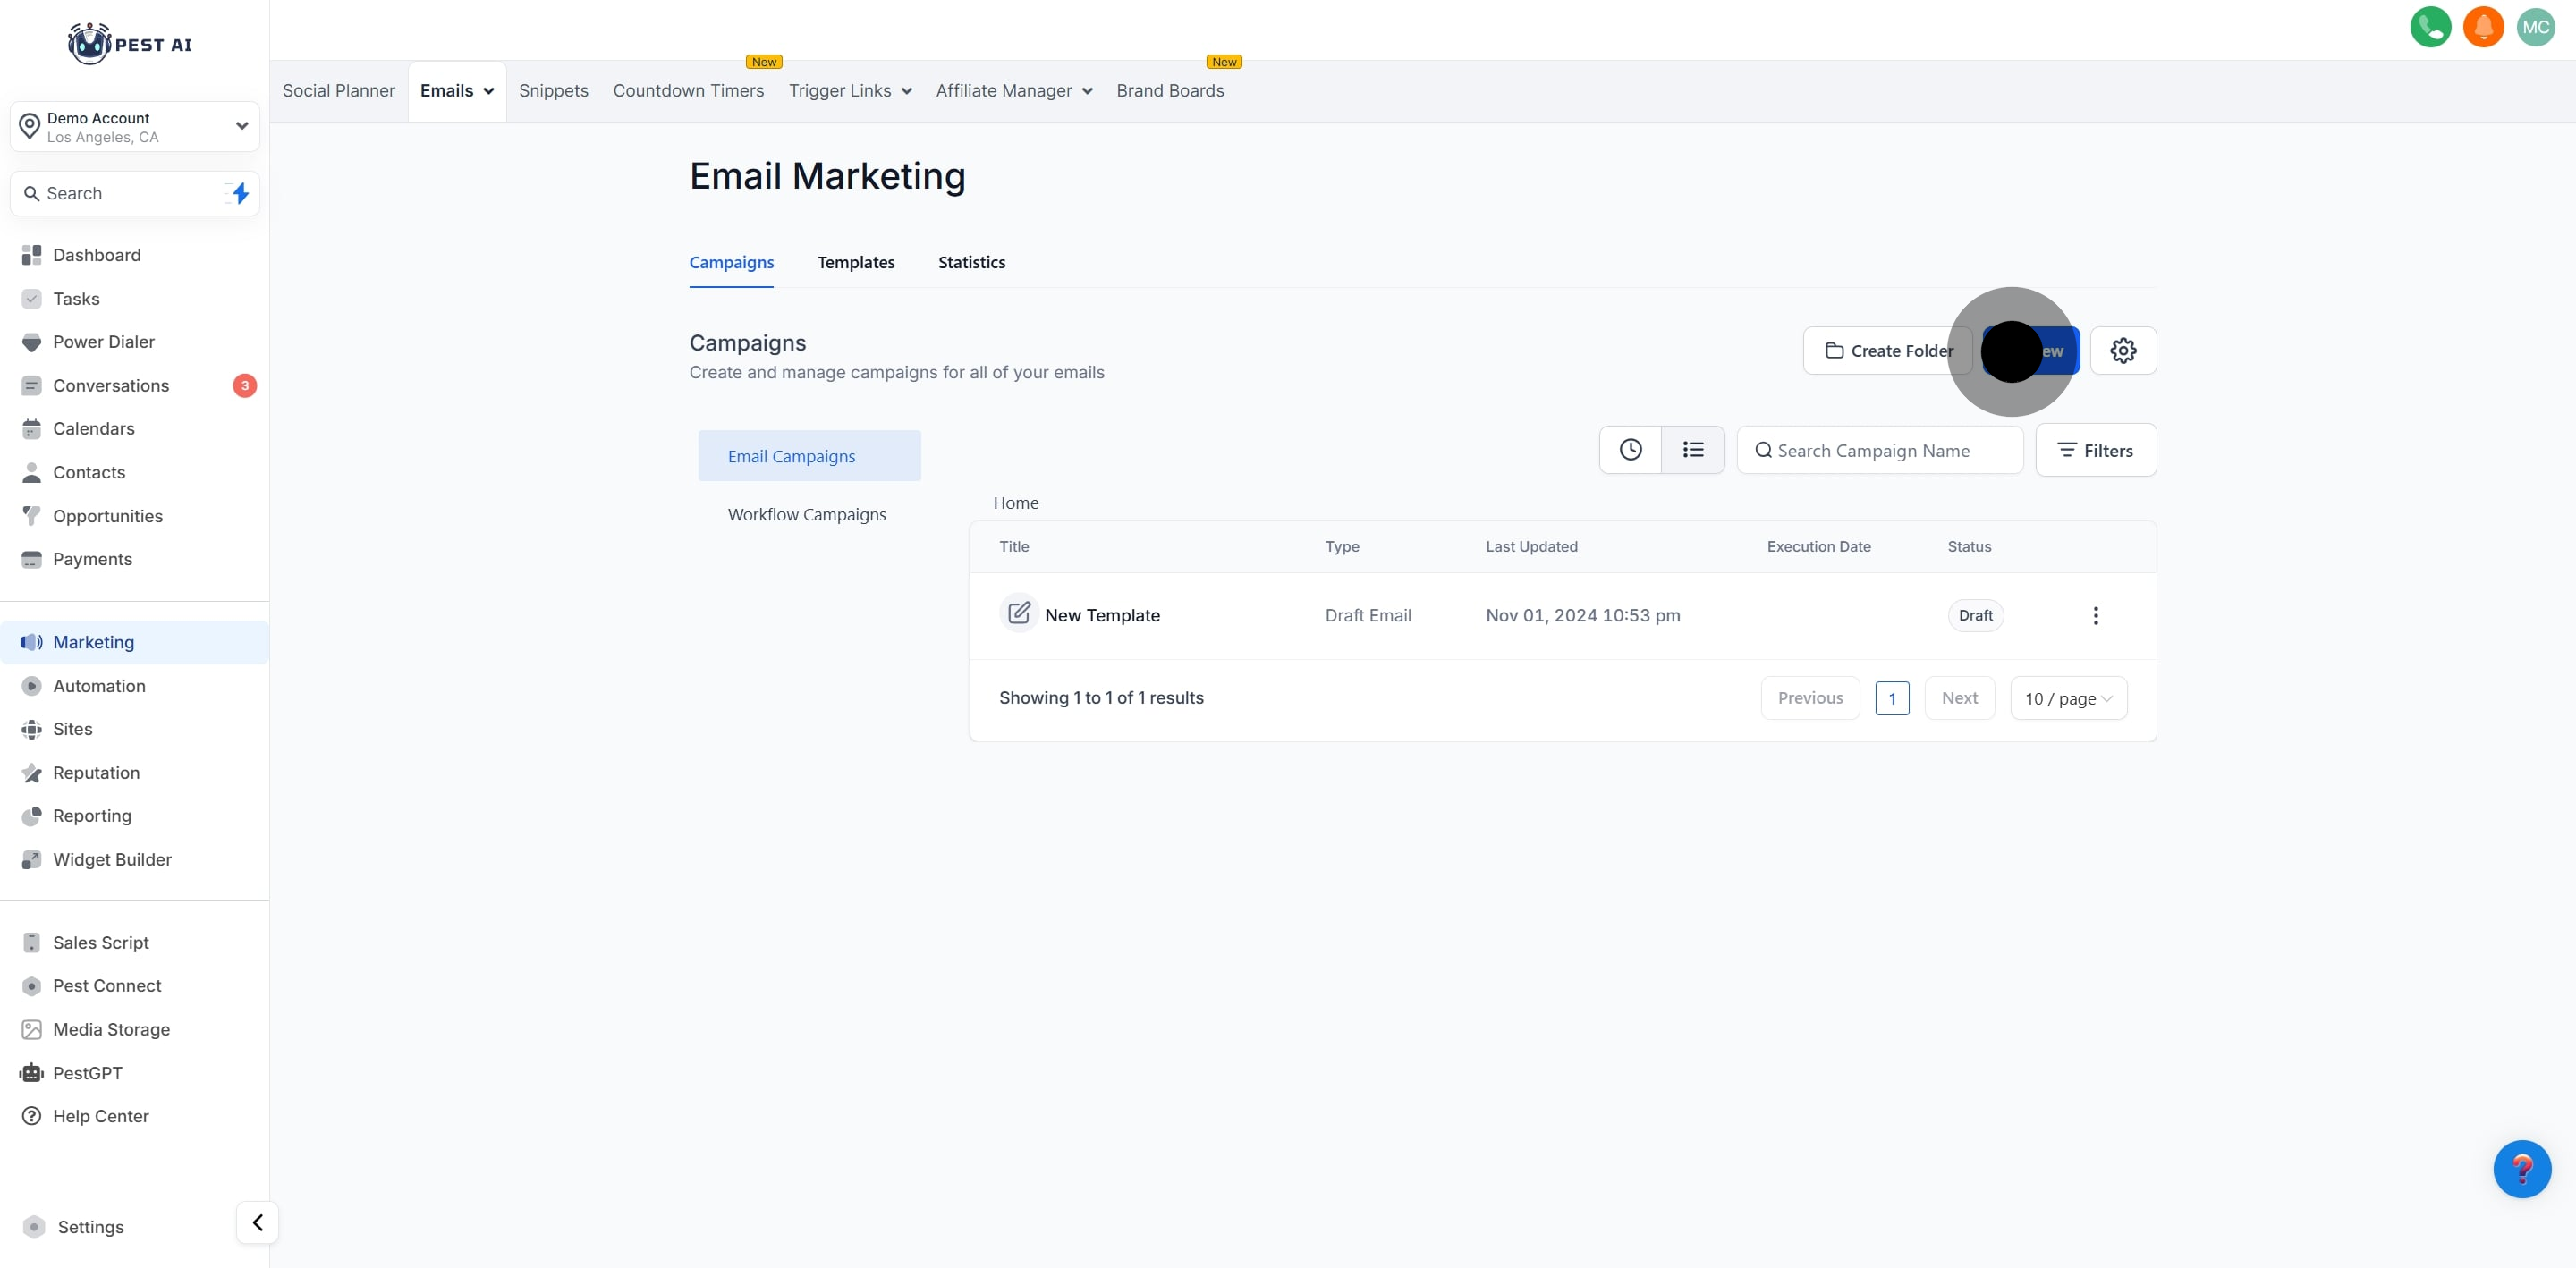Image resolution: width=2576 pixels, height=1268 pixels.
Task: Click the green phone call icon
Action: tap(2430, 27)
